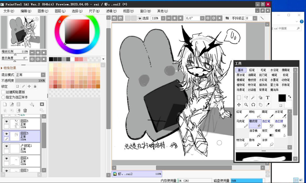Toggle the 创建剪贴蒙版 clipping mask checkbox

pyautogui.click(x=4, y=92)
